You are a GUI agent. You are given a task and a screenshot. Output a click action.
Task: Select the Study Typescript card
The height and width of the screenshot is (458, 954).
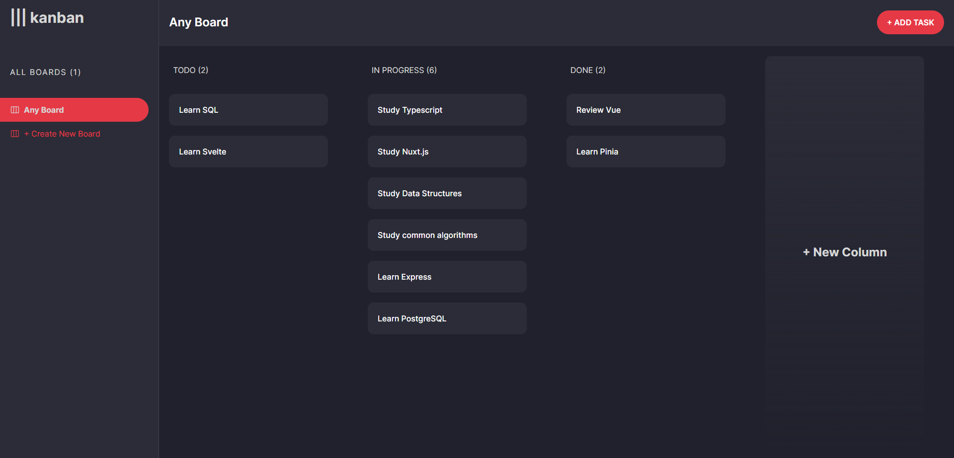click(447, 110)
